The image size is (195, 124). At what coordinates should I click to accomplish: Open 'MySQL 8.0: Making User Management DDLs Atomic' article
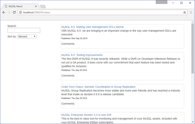coord(92,27)
